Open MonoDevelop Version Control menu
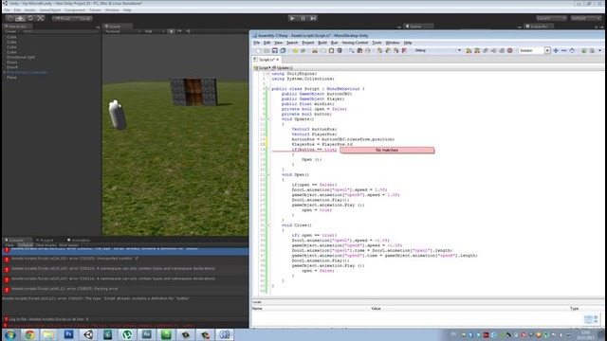The height and width of the screenshot is (341, 607). 355,43
